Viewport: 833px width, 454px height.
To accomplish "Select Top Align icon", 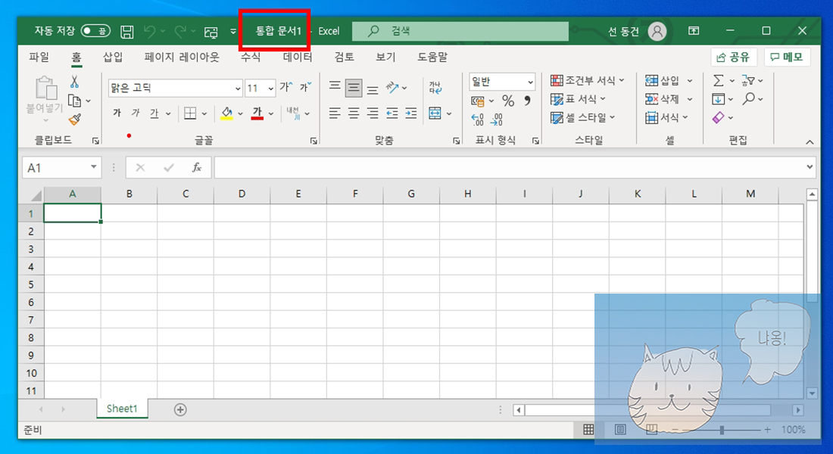I will pyautogui.click(x=334, y=86).
